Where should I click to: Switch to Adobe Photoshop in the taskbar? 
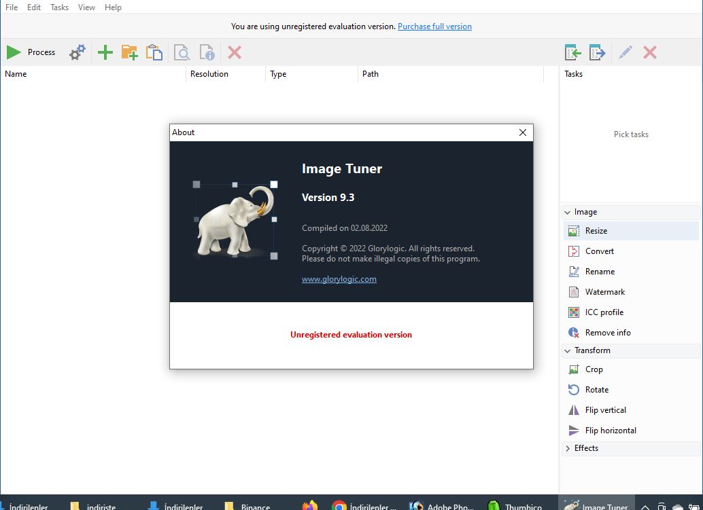click(441, 505)
